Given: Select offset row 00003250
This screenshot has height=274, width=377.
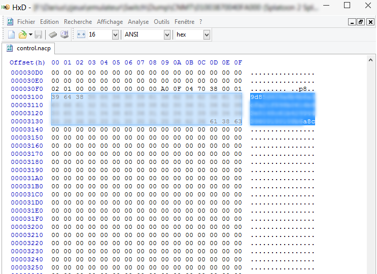Looking at the screenshot, I should point(27,267).
